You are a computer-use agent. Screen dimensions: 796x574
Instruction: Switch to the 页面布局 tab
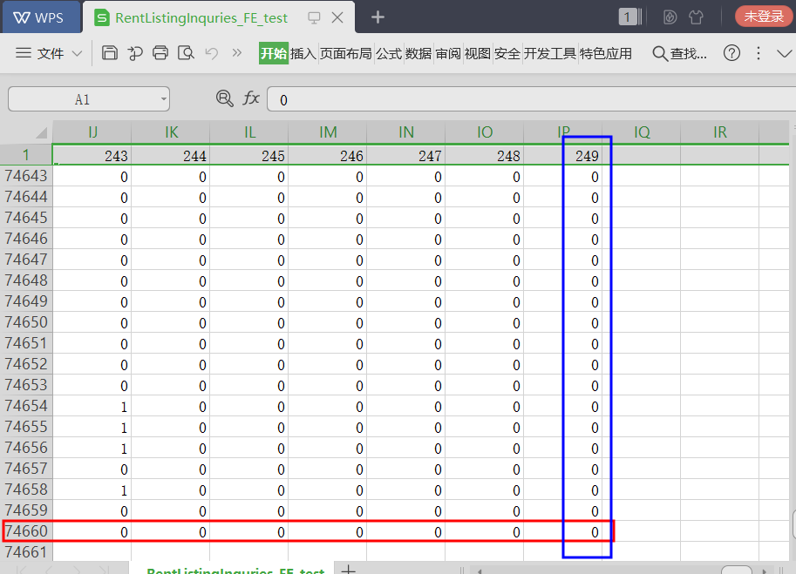pyautogui.click(x=346, y=53)
